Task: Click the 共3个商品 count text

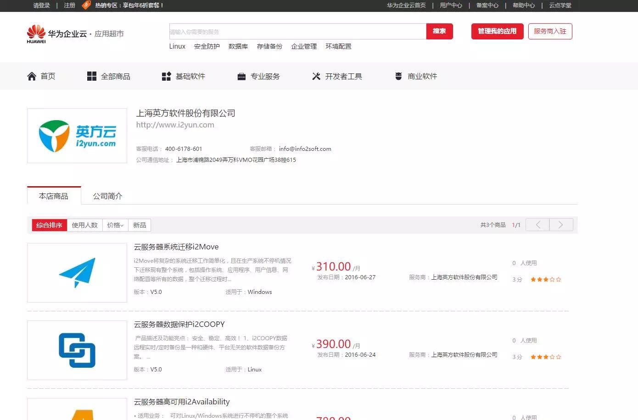Action: [493, 225]
